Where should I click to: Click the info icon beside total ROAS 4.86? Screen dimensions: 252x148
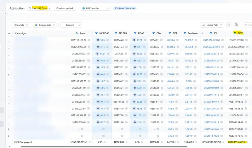[142, 142]
